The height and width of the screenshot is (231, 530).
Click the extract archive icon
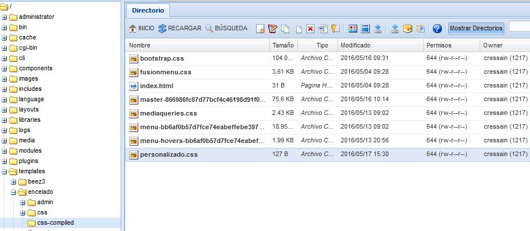[x=420, y=29]
